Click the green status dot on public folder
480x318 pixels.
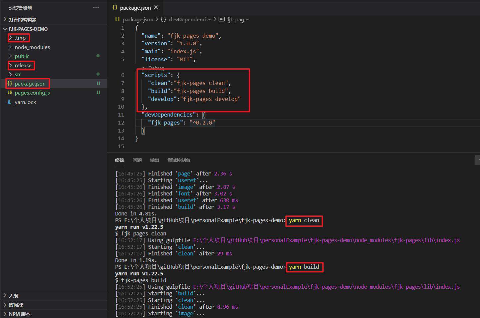click(98, 56)
